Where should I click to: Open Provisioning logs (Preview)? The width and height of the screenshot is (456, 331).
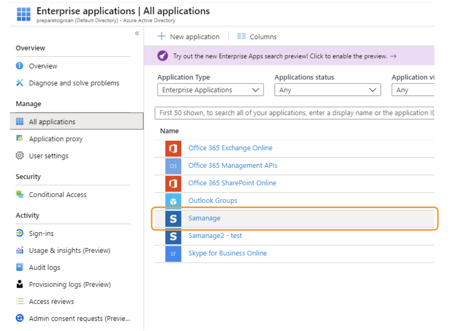pyautogui.click(x=70, y=284)
